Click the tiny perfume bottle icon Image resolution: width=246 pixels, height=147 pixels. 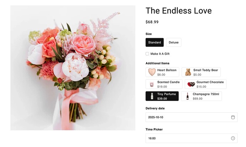click(x=152, y=96)
